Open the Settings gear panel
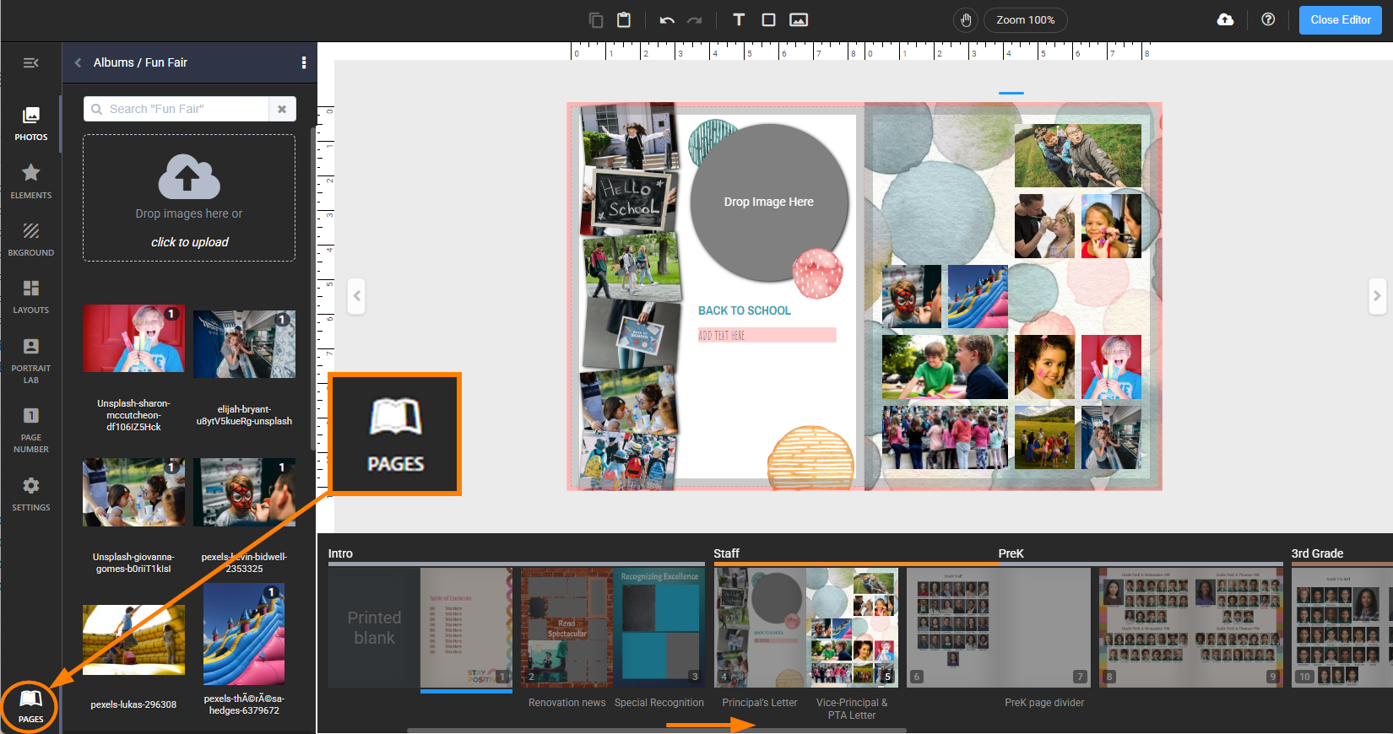1393x734 pixels. [31, 494]
